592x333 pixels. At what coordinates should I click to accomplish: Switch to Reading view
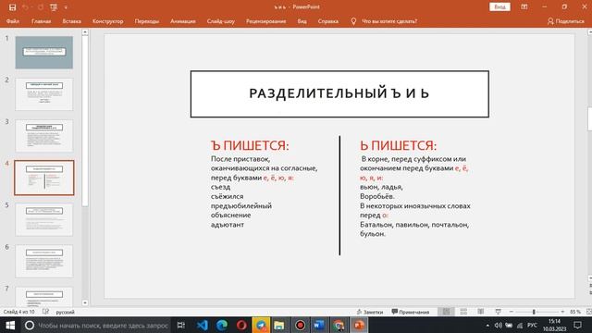481,312
